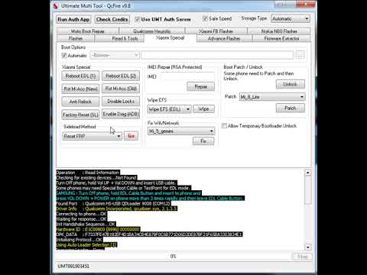Click the 'Found Port' log line
This screenshot has width=367, height=275.
click(113, 204)
